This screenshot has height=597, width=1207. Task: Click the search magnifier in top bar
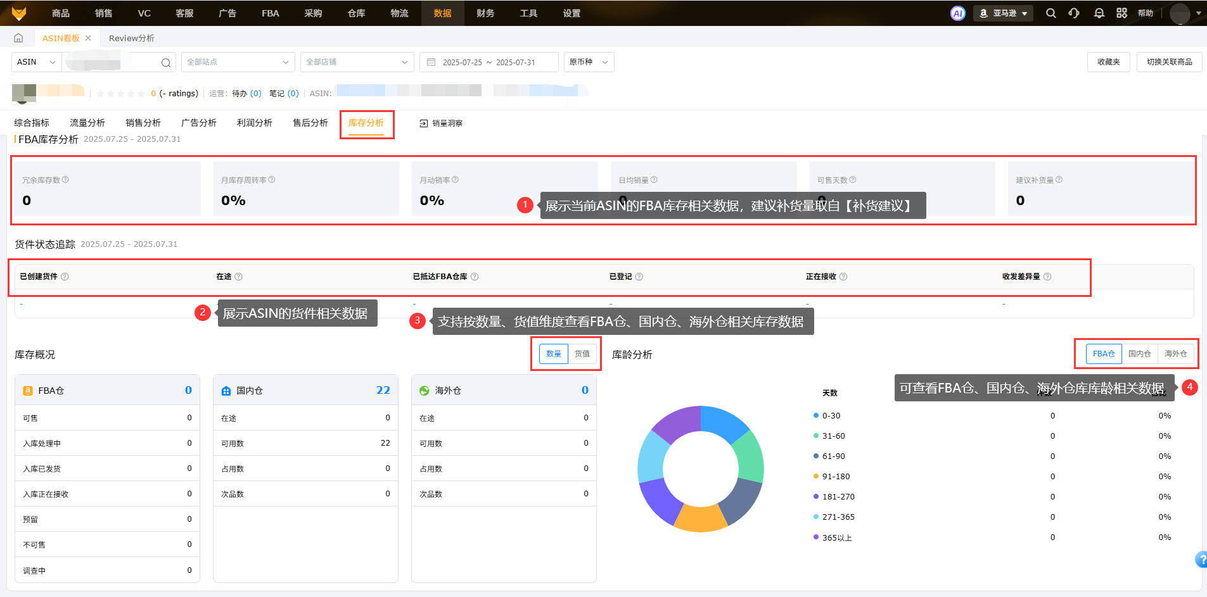click(1051, 13)
